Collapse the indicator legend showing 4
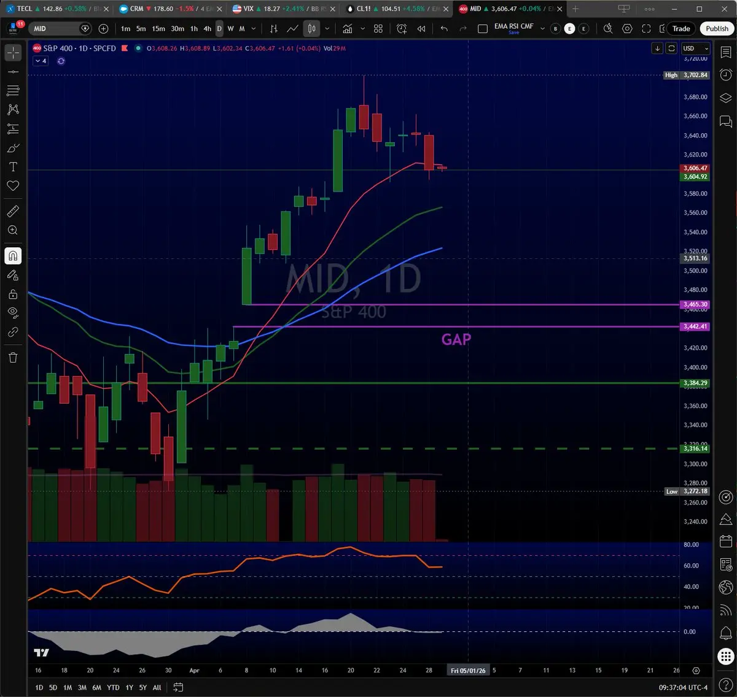 (41, 61)
